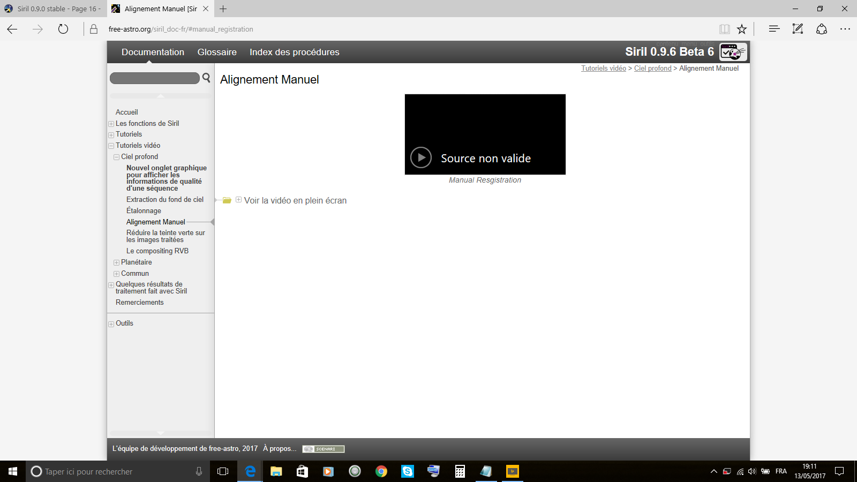The width and height of the screenshot is (857, 482).
Task: Click the Cortana search box
Action: click(118, 471)
